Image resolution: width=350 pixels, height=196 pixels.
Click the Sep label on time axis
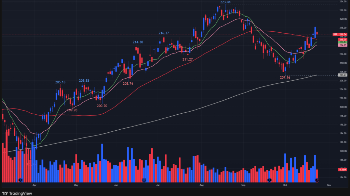(x=243, y=185)
